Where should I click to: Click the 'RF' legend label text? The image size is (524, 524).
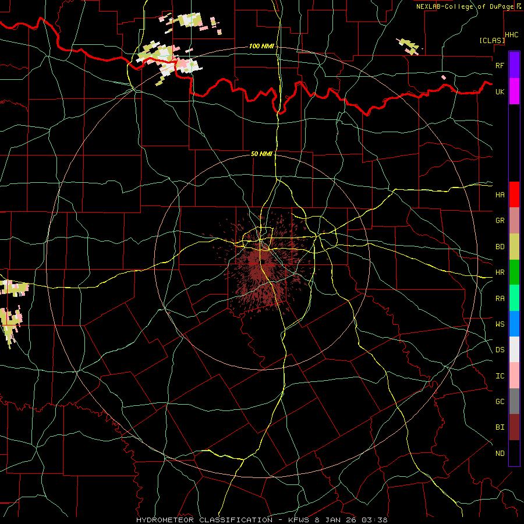click(500, 65)
